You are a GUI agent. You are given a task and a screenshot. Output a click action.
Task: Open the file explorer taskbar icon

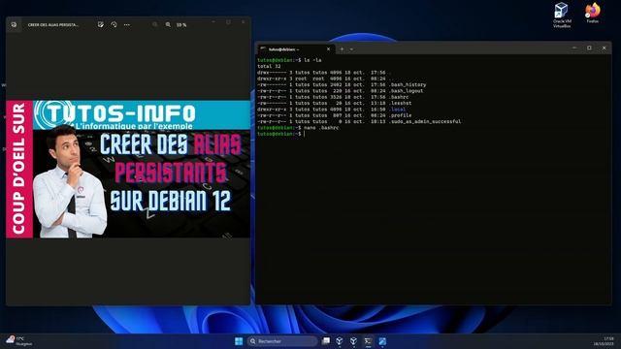pyautogui.click(x=326, y=341)
